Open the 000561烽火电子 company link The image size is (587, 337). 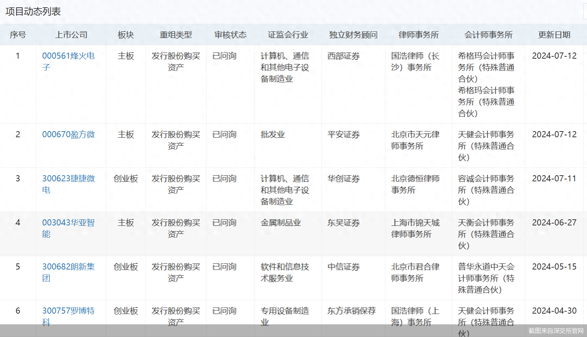(x=68, y=61)
